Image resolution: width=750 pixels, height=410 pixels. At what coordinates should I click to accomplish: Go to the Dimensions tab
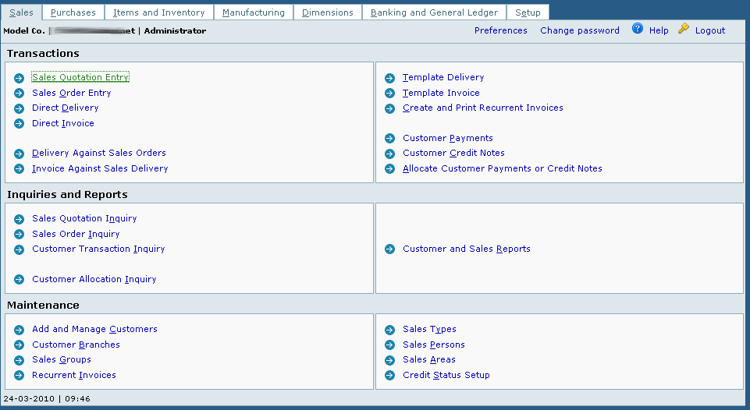(x=328, y=12)
